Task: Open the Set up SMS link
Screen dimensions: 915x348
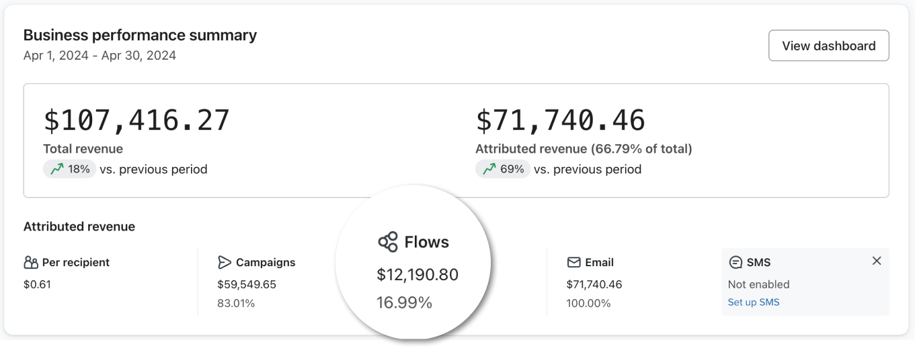Action: 754,302
